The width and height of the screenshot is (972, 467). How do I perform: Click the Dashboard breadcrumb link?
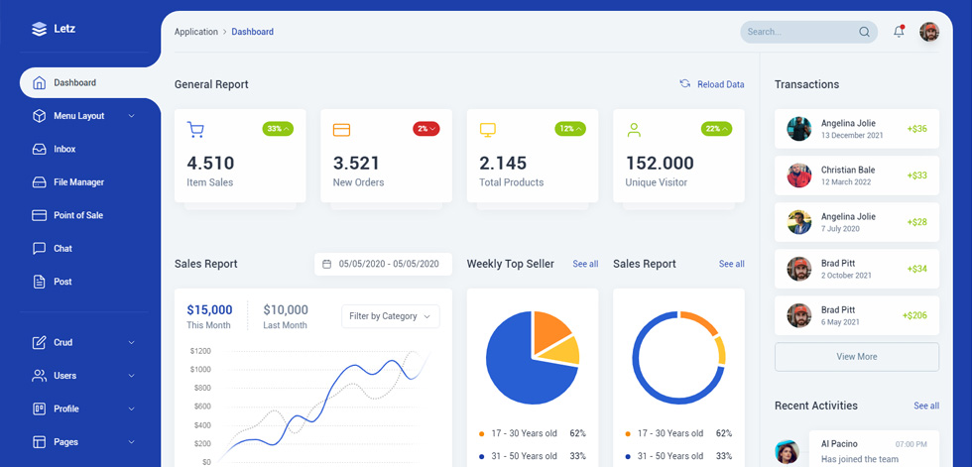tap(252, 32)
